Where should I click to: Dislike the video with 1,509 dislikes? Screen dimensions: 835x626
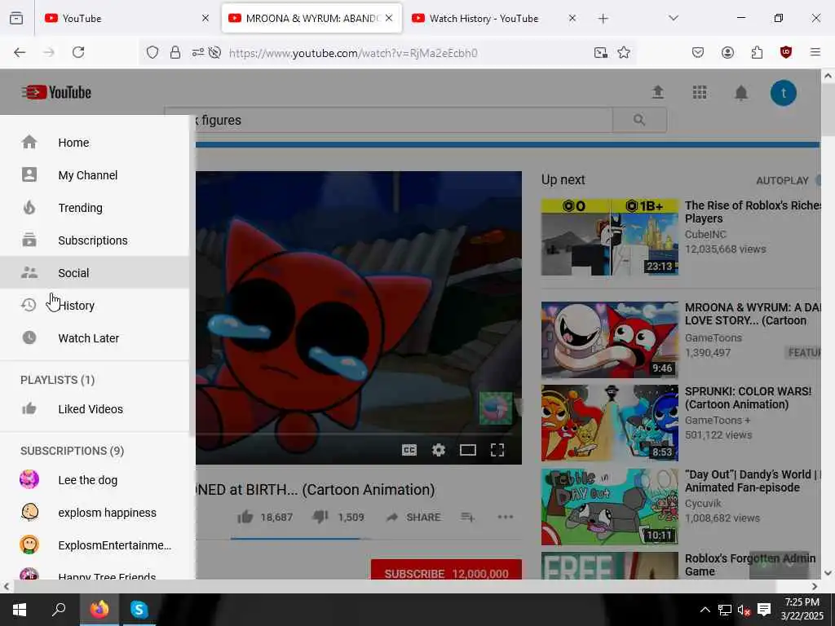tap(338, 517)
